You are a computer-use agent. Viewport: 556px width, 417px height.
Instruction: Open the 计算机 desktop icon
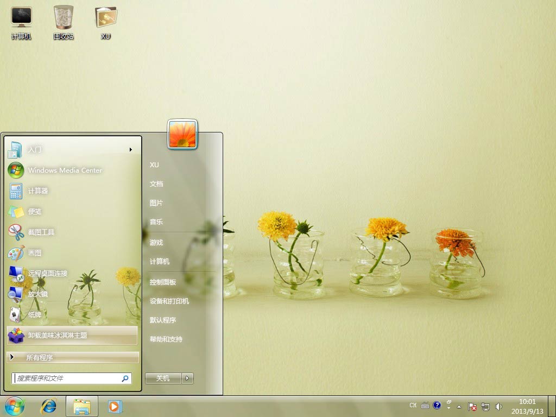click(21, 22)
